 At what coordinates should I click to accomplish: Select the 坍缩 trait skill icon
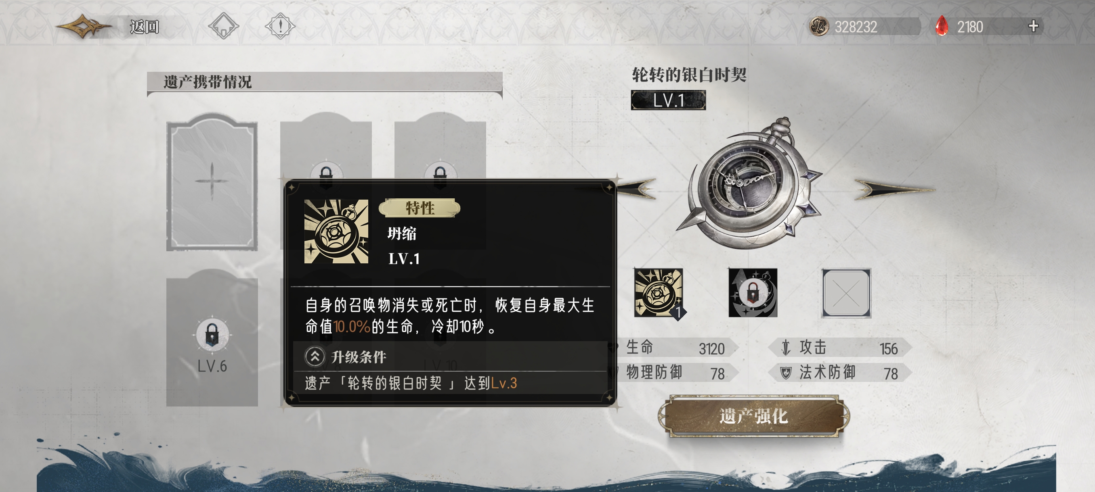tap(659, 292)
